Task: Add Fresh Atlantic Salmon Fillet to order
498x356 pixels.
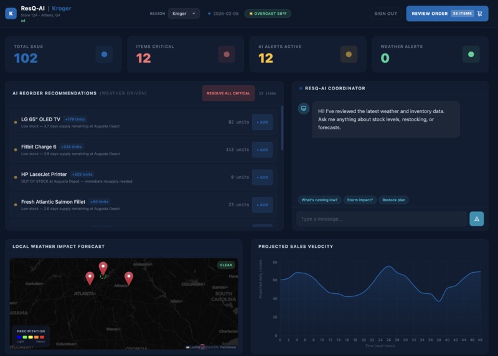Action: 262,205
